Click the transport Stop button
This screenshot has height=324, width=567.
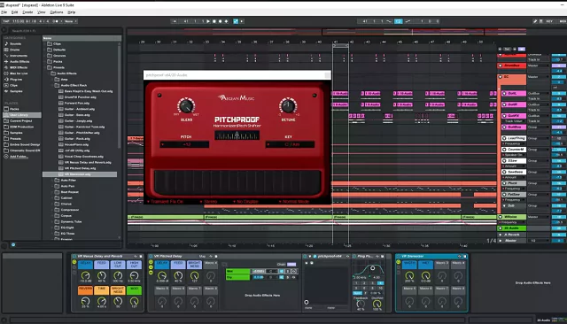(214, 21)
